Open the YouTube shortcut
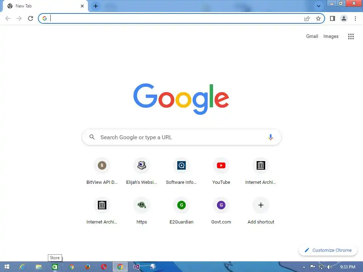Image resolution: width=363 pixels, height=272 pixels. 221,171
